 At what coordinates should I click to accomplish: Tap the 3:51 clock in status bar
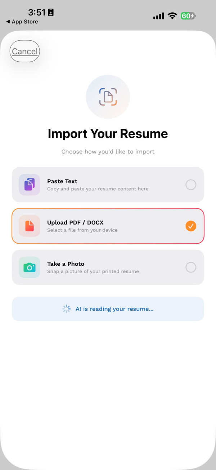[37, 13]
